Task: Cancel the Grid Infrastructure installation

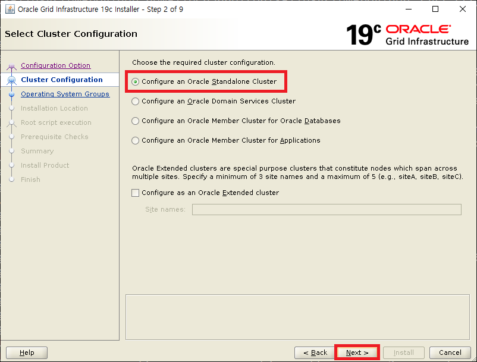Action: [450, 352]
